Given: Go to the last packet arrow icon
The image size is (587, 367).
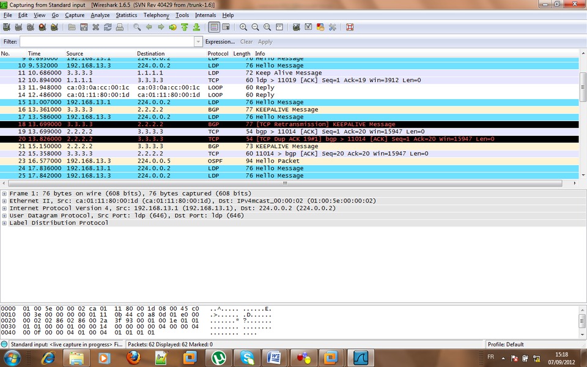Looking at the screenshot, I should 196,27.
